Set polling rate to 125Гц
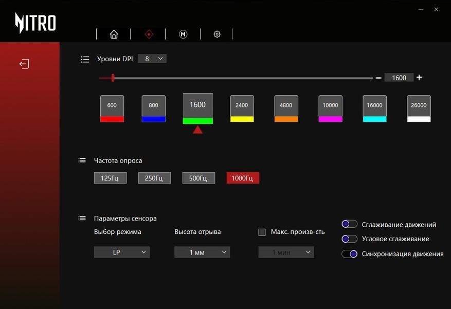The width and height of the screenshot is (451, 309). coord(110,178)
